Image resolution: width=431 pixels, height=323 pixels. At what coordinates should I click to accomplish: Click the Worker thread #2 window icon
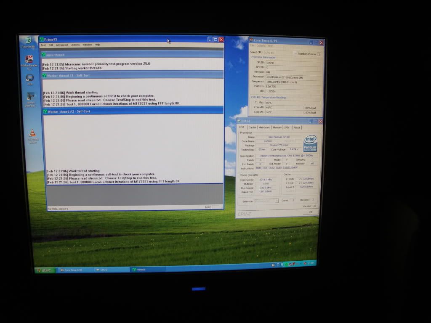(x=45, y=111)
